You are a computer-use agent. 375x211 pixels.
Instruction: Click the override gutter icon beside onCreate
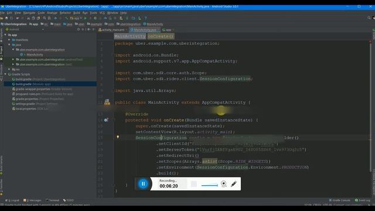coord(106,120)
